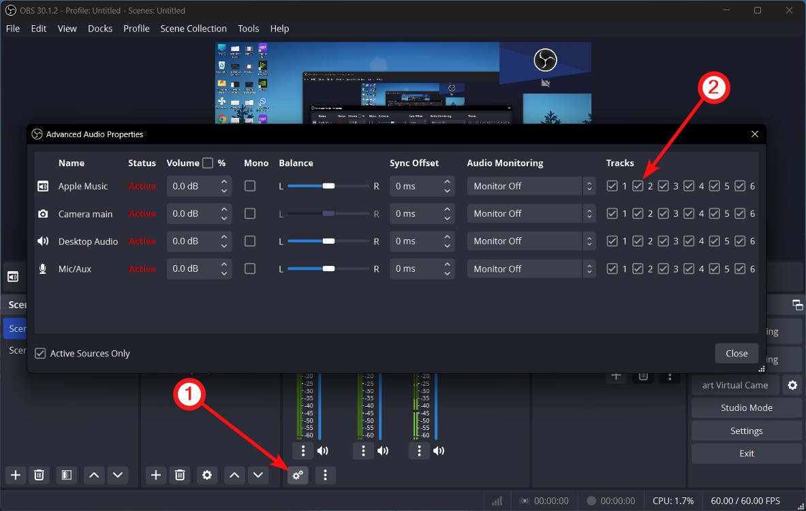
Task: Move the scene up with arrow
Action: [x=94, y=475]
